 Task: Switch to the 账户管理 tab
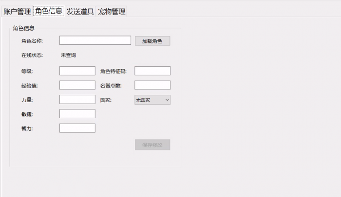click(17, 12)
